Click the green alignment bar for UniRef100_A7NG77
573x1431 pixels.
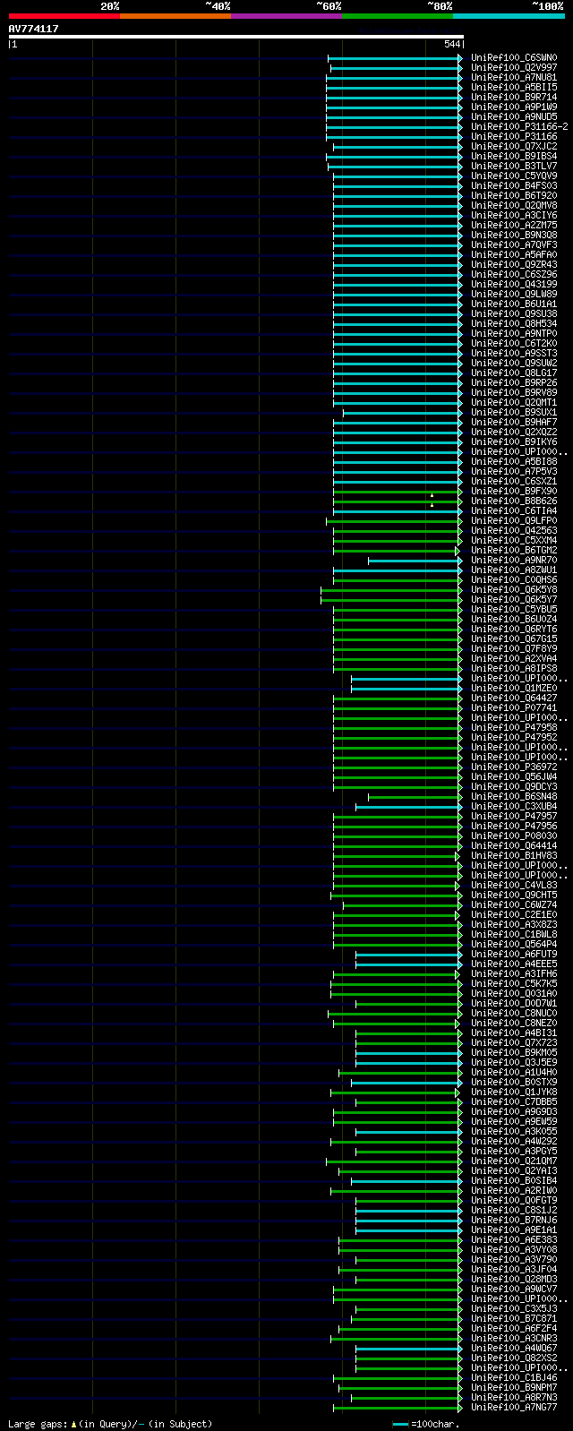tap(398, 1408)
